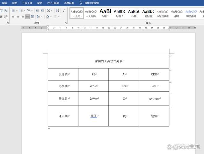The width and height of the screenshot is (204, 154).
Task: Open numbering style dropdown arrow
Action: [x=25, y=11]
